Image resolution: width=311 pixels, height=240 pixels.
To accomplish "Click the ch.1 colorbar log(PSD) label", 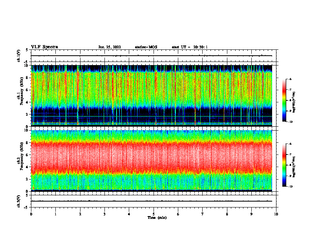I will (294, 102).
